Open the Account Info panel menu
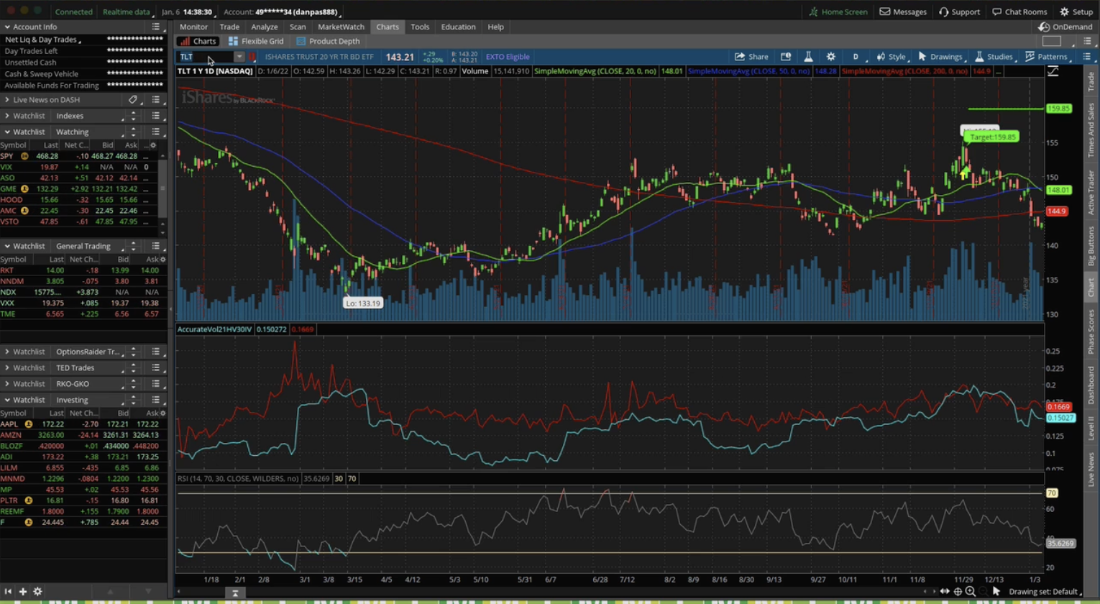Image resolution: width=1100 pixels, height=604 pixels. [x=156, y=27]
